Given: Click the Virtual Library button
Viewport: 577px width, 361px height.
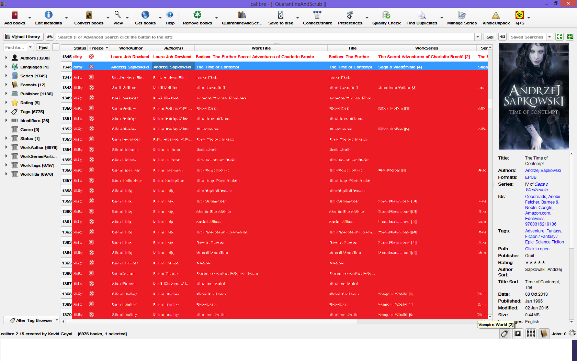Looking at the screenshot, I should point(23,37).
